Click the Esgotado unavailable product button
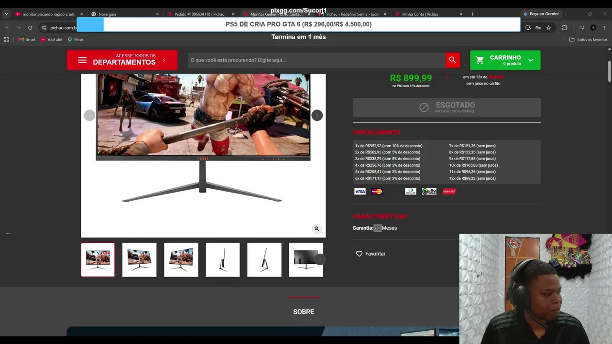612x344 pixels. point(447,107)
